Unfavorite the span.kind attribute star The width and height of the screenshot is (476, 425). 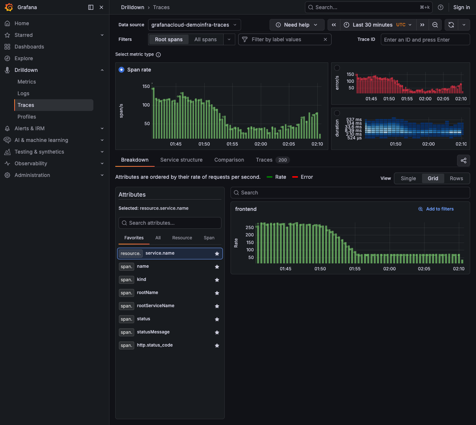(x=217, y=280)
